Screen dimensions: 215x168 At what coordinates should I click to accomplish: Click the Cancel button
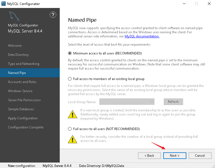click(200, 156)
